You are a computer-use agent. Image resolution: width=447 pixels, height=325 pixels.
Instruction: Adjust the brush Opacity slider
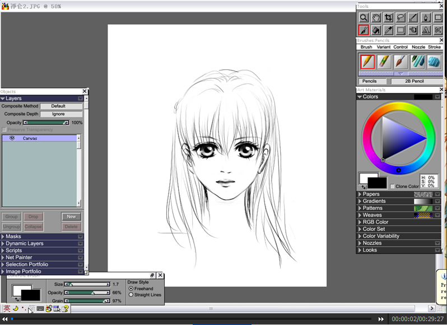point(87,293)
